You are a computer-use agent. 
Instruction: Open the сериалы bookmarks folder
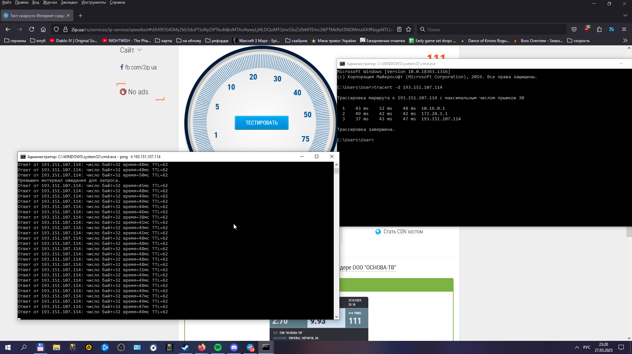15,41
